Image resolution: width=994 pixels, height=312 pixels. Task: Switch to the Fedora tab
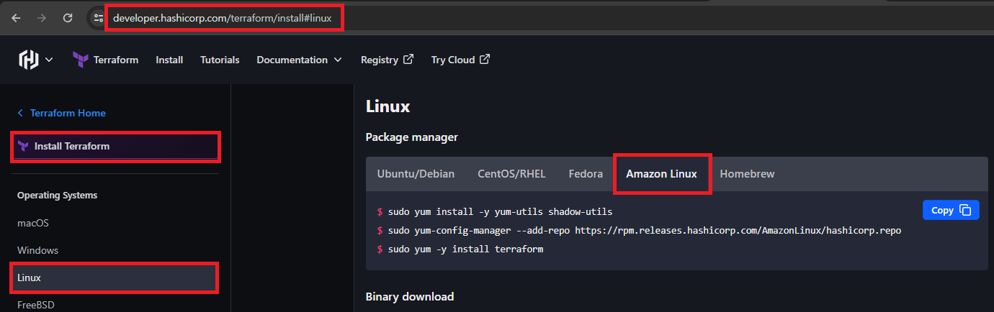(586, 174)
